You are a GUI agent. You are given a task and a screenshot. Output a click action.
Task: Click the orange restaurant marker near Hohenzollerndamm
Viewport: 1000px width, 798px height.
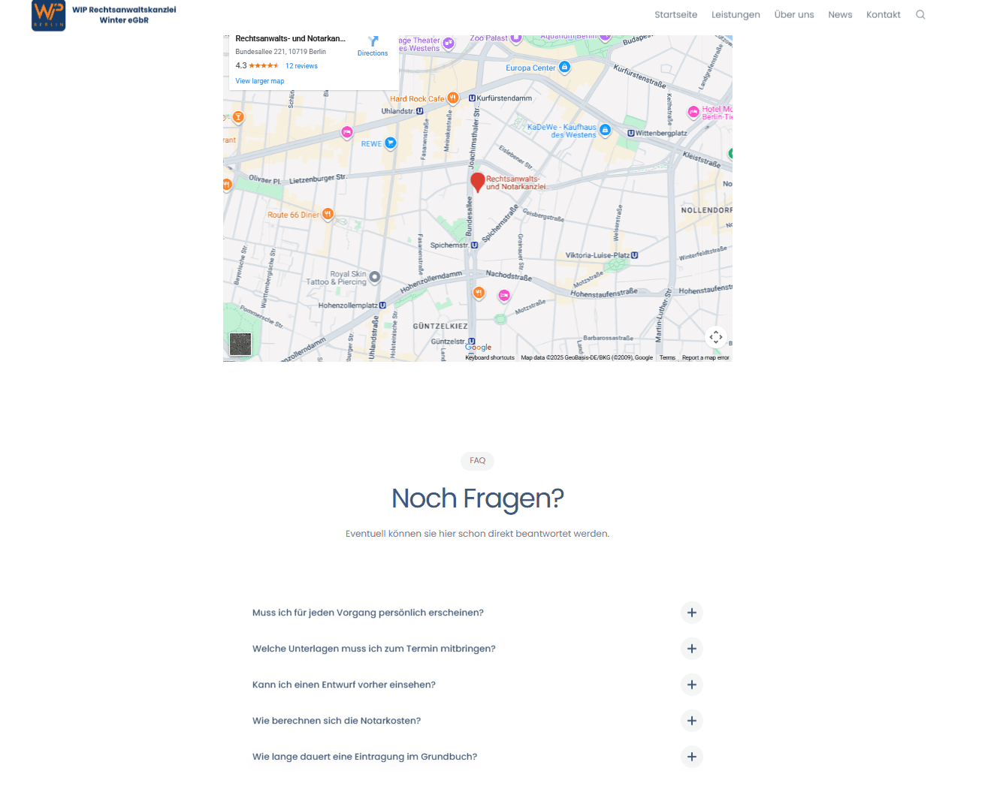click(479, 293)
